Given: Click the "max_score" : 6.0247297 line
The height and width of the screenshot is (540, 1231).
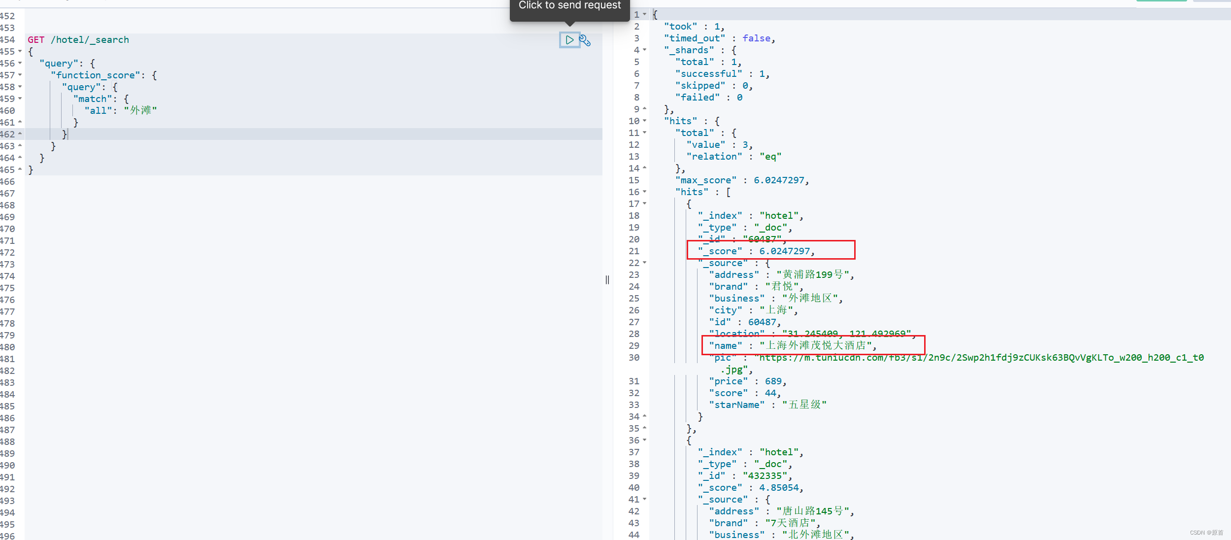Looking at the screenshot, I should [742, 180].
